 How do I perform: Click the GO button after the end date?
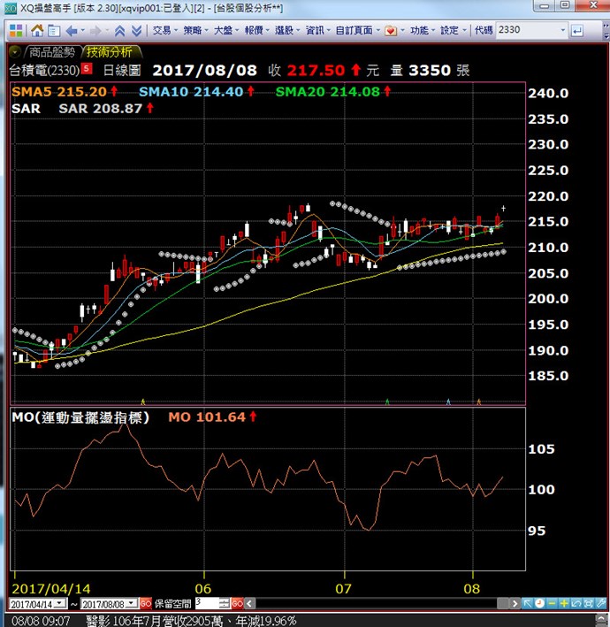(145, 602)
